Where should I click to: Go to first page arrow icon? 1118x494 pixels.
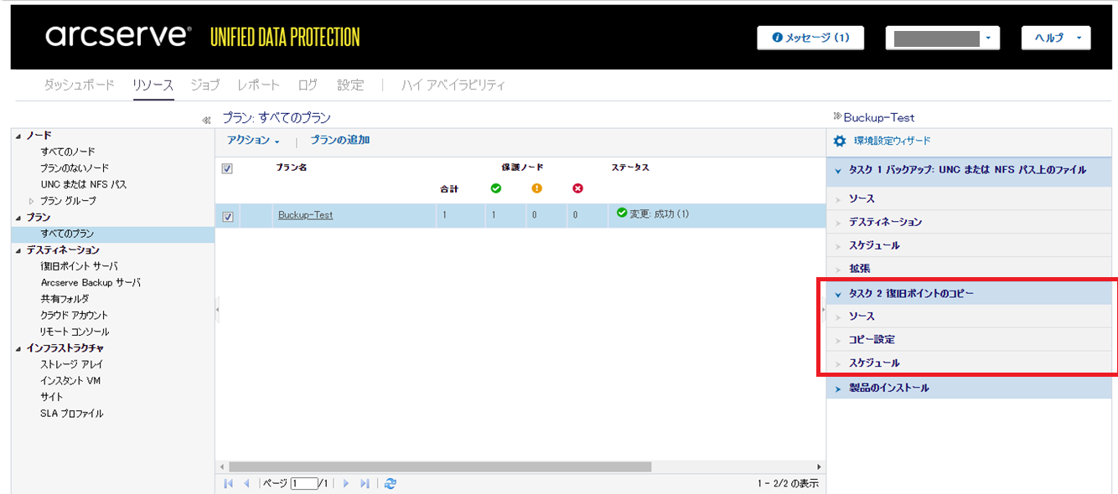[229, 483]
